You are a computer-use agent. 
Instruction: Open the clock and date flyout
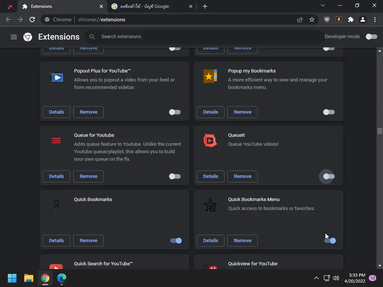[x=355, y=278]
